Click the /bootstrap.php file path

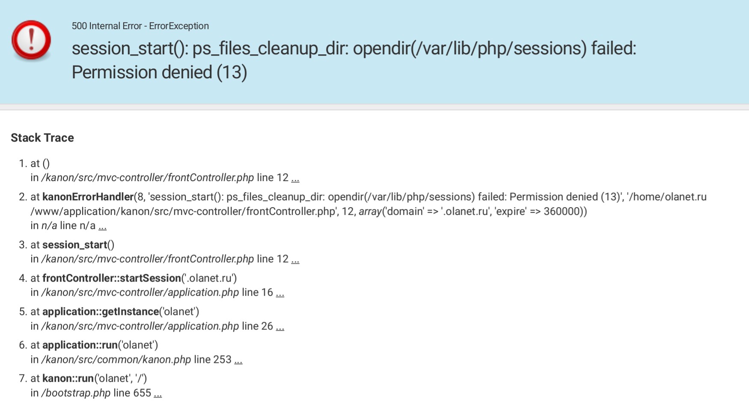point(76,393)
